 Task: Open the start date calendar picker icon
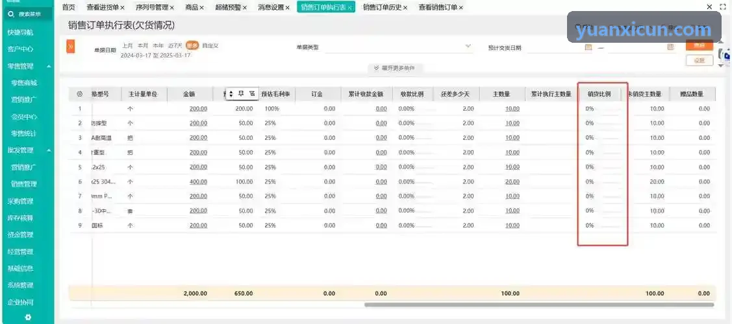coord(588,47)
